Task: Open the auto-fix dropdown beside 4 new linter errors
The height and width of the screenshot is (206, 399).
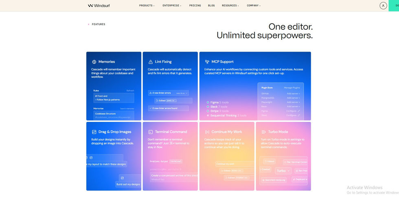Action: coord(182,93)
